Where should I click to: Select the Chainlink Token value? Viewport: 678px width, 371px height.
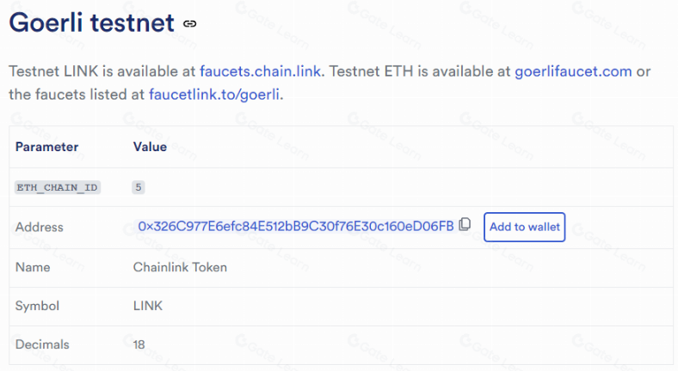point(180,267)
